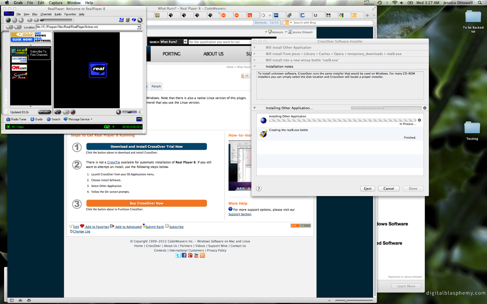Expand the RealPlayer Location dropdown
Image resolution: width=487 pixels, height=304 pixels.
pos(139,27)
